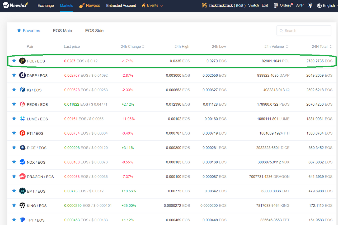Click the PEOS coin icon
338x225 pixels.
22,104
